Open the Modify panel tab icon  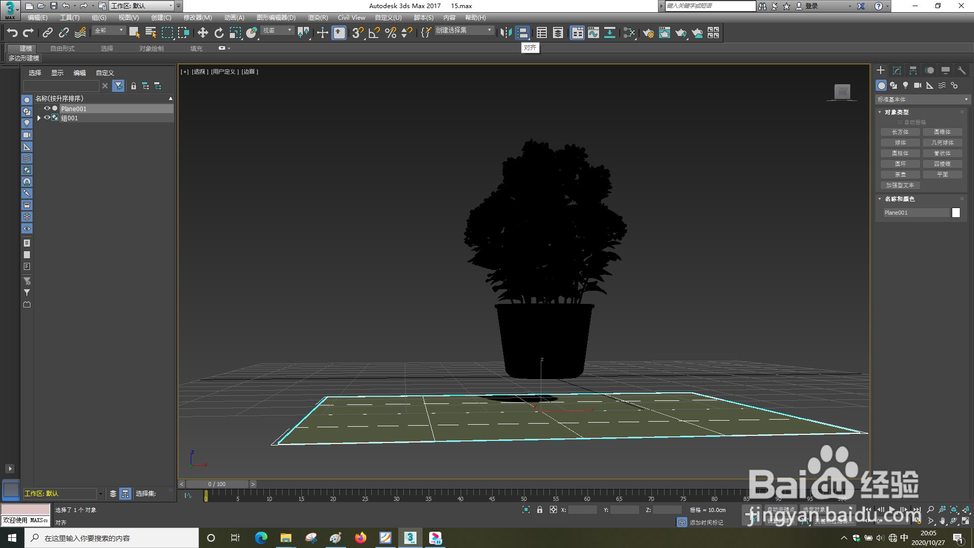tap(897, 71)
